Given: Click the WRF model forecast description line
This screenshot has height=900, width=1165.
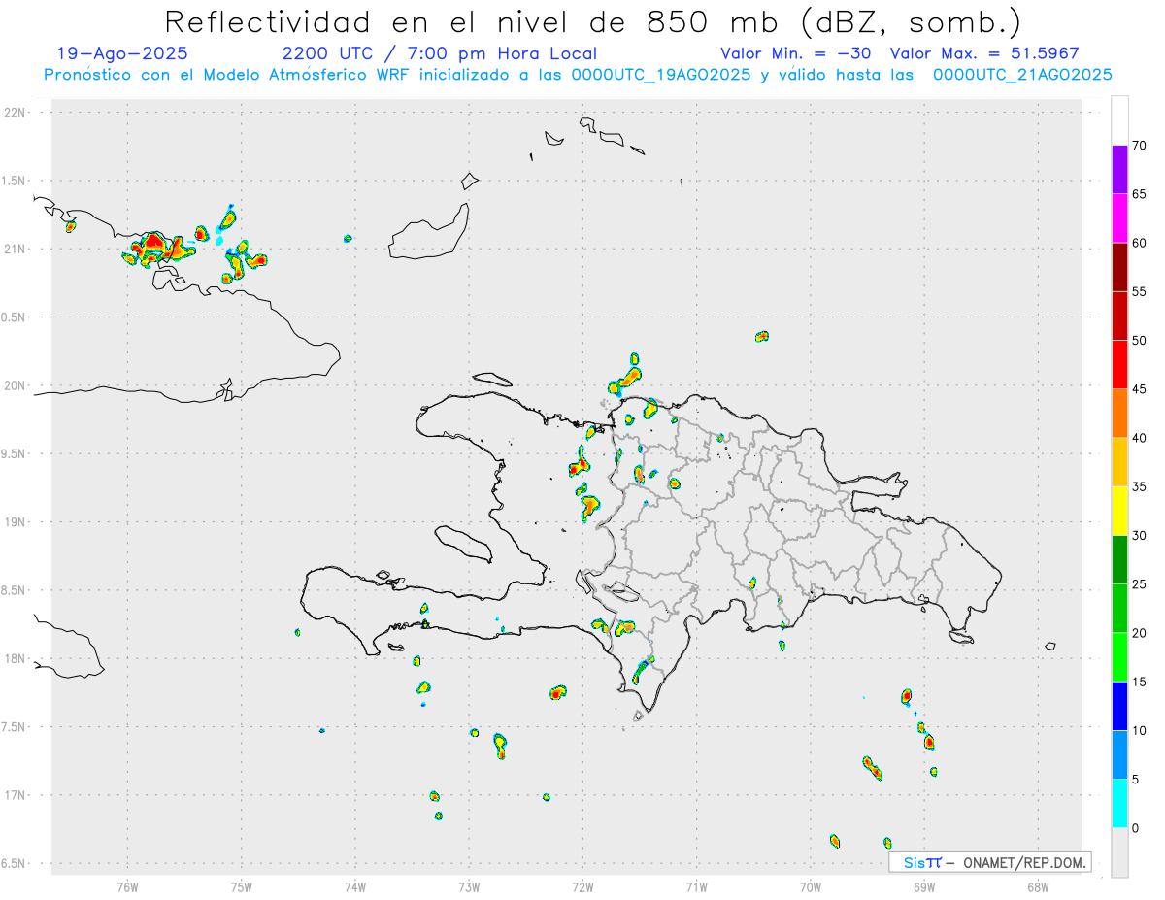Looking at the screenshot, I should click(x=578, y=75).
